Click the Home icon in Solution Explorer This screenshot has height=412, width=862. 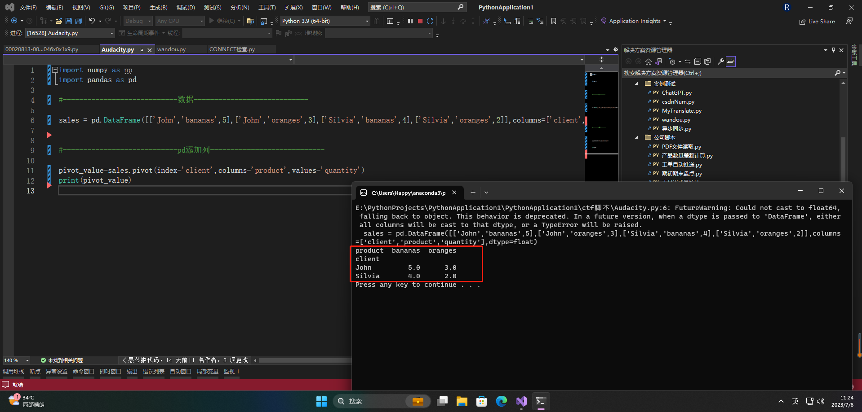[x=648, y=61]
